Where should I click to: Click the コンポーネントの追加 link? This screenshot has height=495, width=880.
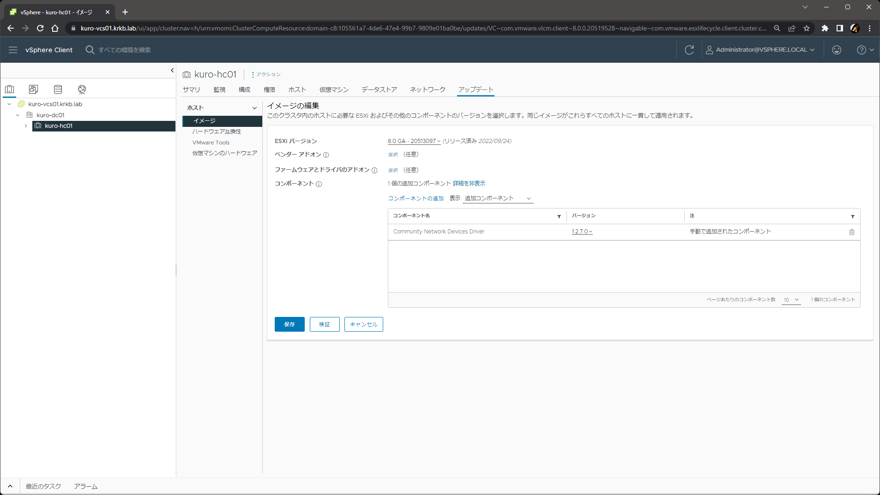416,198
